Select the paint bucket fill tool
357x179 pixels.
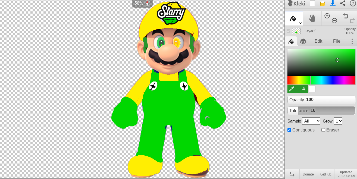point(294,18)
